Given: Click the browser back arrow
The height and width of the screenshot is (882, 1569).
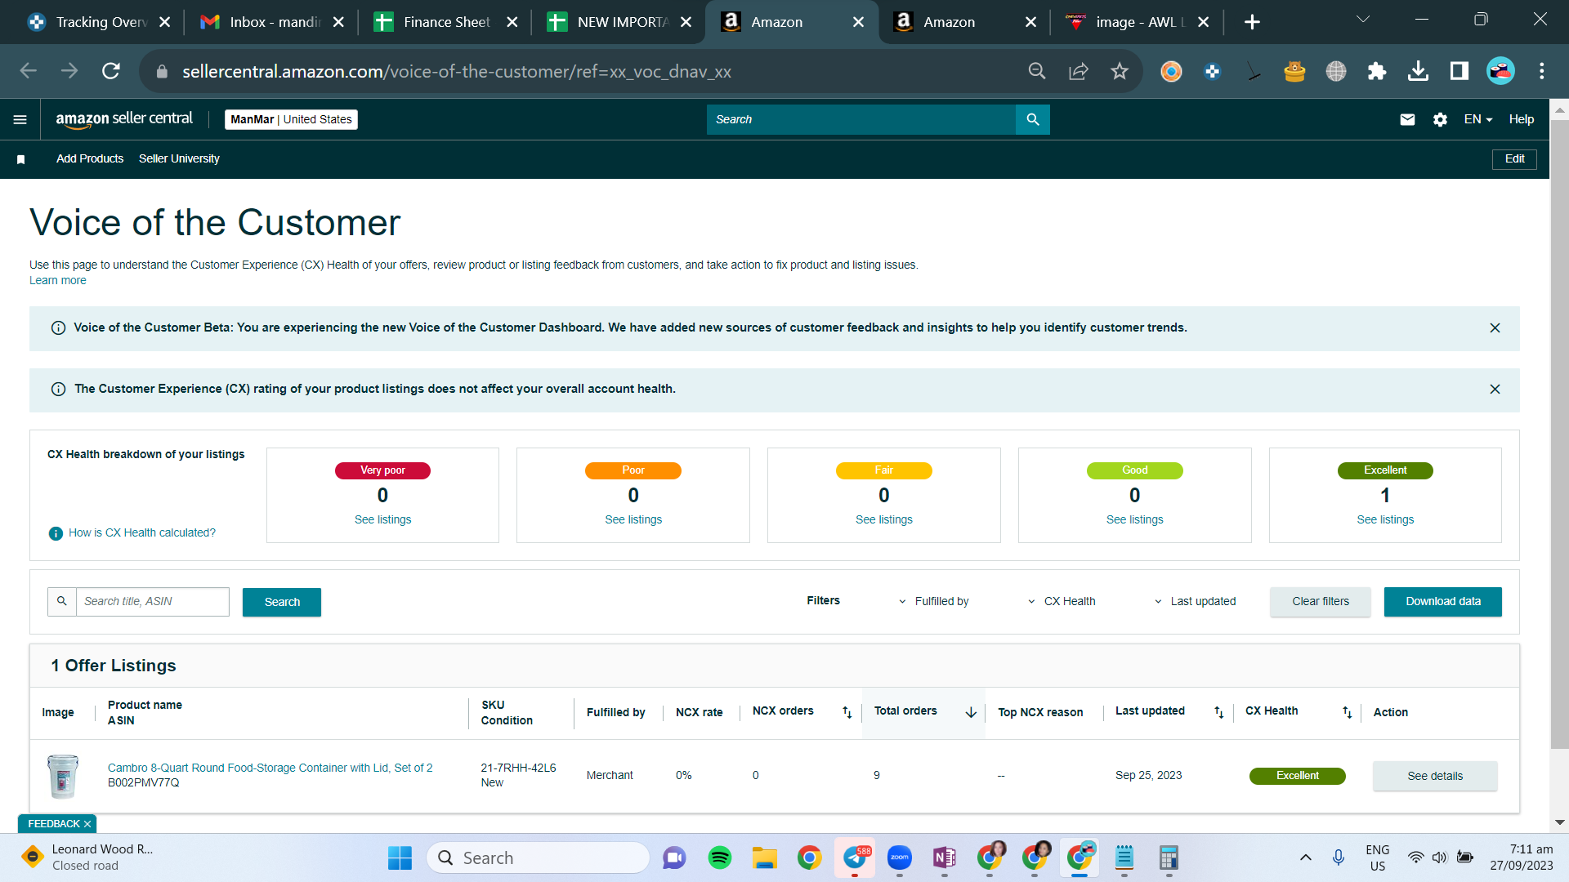Looking at the screenshot, I should click(29, 71).
